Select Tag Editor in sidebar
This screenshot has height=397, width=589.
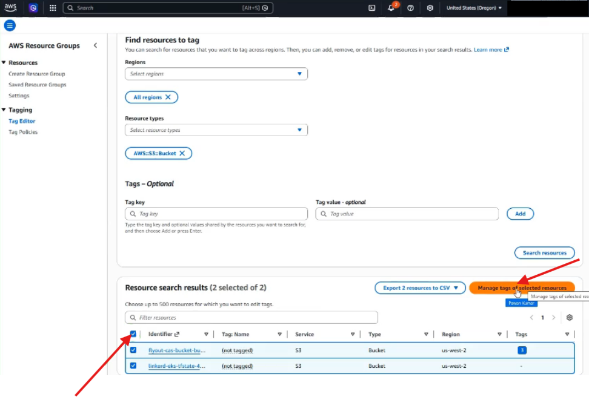[x=22, y=121]
